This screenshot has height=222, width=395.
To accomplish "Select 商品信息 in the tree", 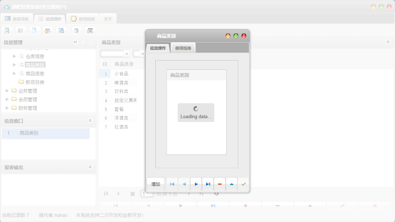I will pyautogui.click(x=35, y=74).
